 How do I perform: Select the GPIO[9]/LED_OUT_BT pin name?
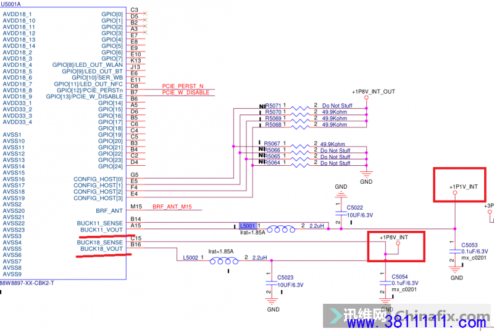click(x=92, y=71)
